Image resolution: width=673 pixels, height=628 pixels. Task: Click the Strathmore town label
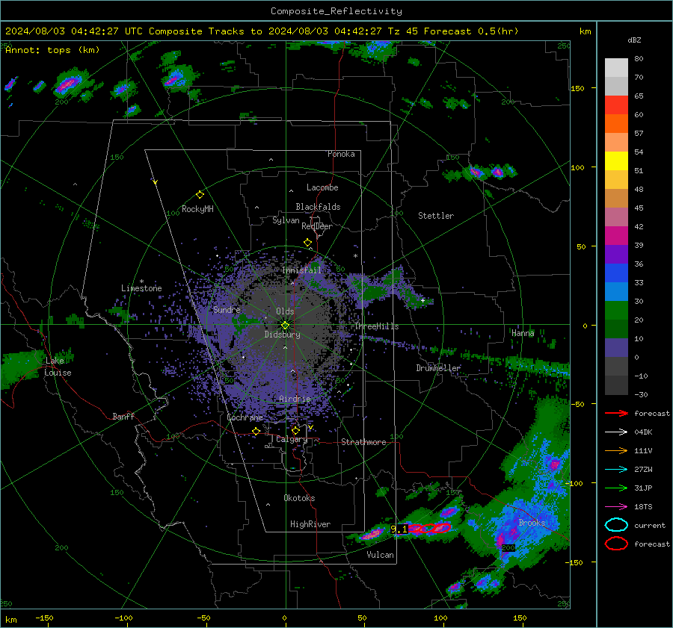pos(363,442)
